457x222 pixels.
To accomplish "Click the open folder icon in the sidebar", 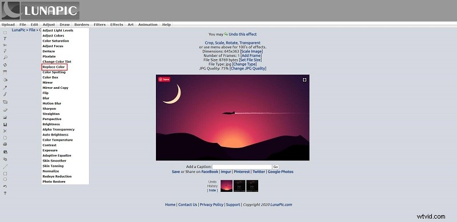I will (x=5, y=117).
